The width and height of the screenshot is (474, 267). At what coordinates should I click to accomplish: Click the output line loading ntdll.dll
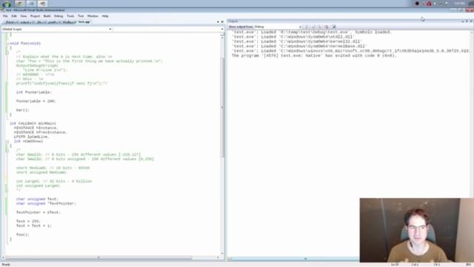[293, 36]
